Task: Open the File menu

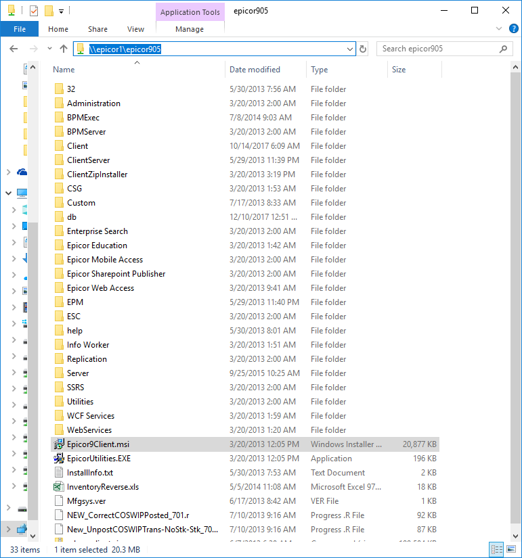Action: pyautogui.click(x=20, y=29)
